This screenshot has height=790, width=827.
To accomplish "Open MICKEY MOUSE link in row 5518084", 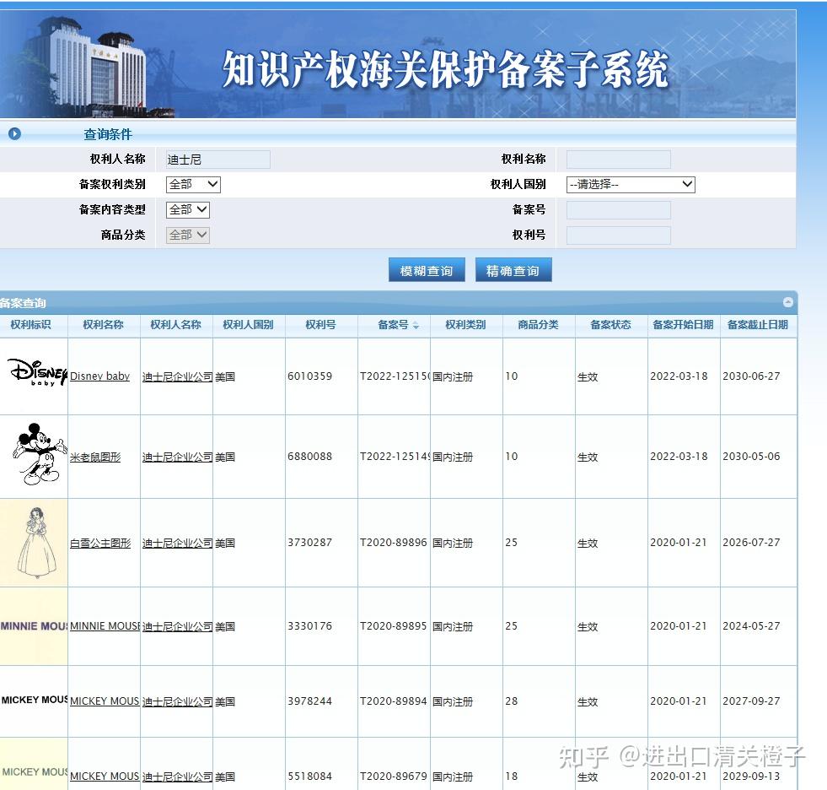I will pyautogui.click(x=105, y=776).
